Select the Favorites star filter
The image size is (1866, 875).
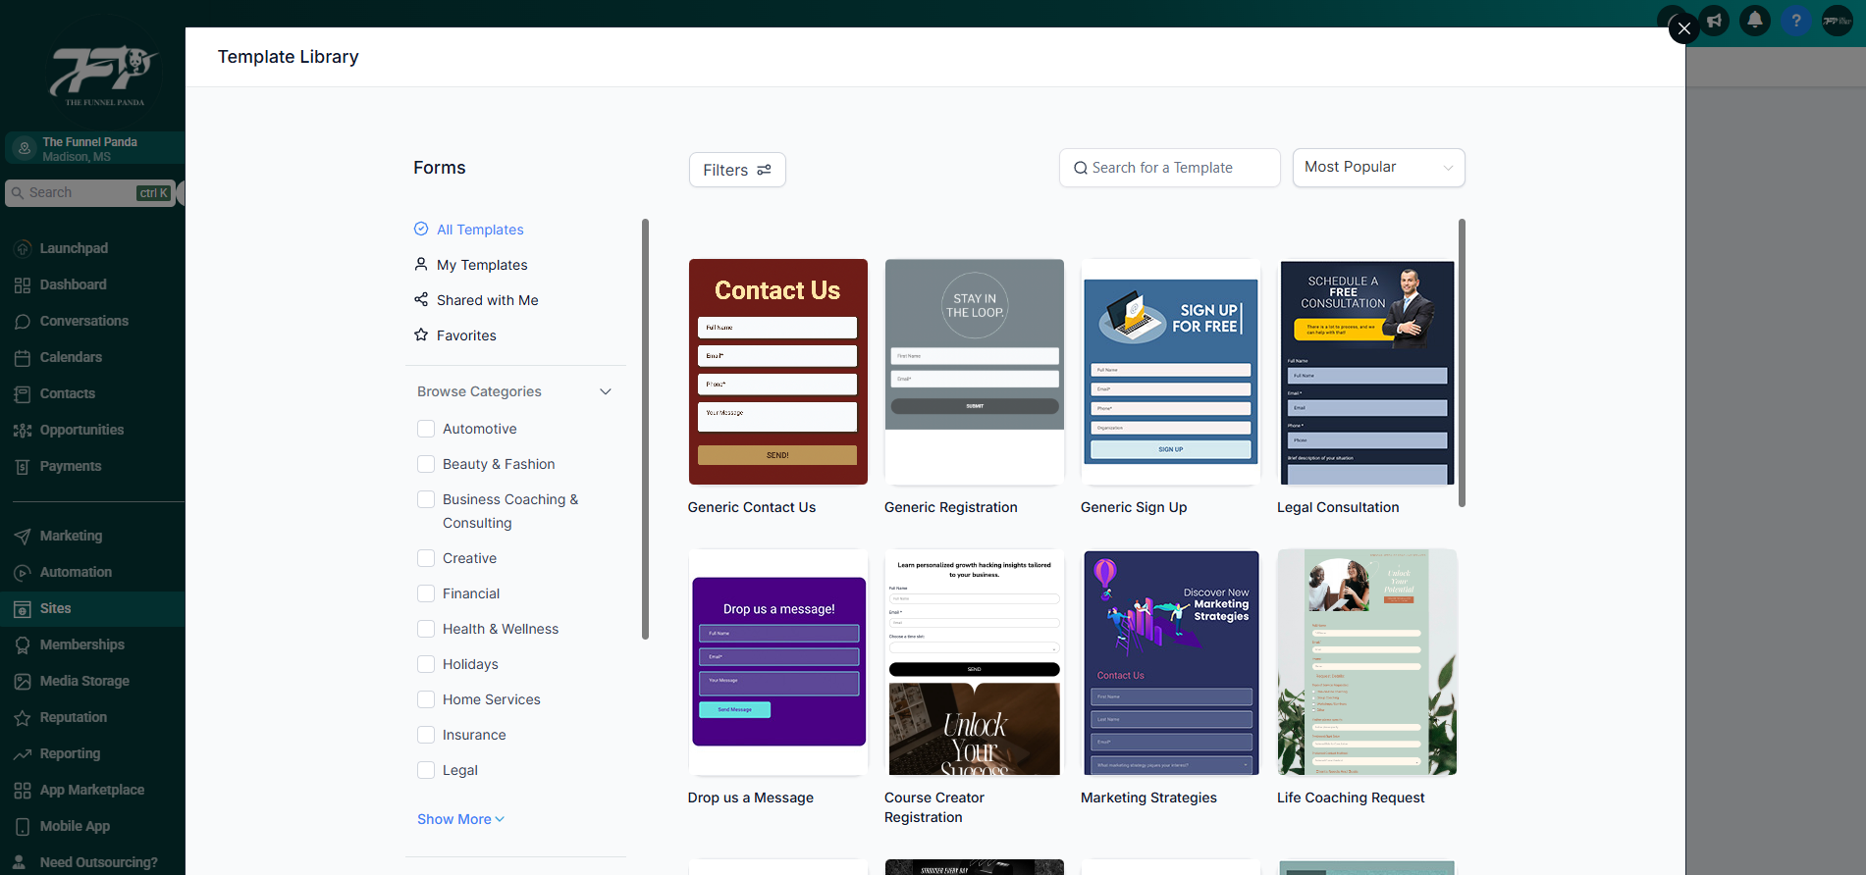point(465,335)
